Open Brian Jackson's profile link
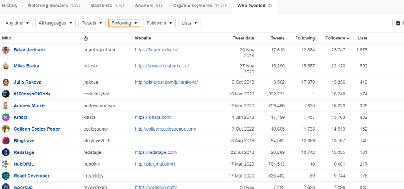 [x=29, y=50]
